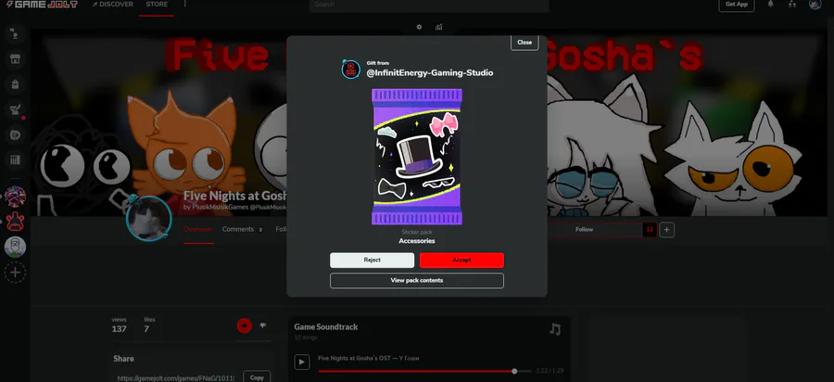Open the quests sidebar icon with red dot
This screenshot has height=382, width=834.
coord(15,110)
